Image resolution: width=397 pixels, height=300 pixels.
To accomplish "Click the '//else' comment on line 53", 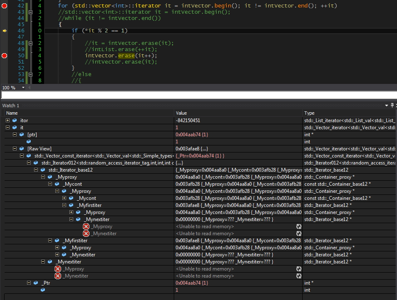I will click(x=81, y=74).
